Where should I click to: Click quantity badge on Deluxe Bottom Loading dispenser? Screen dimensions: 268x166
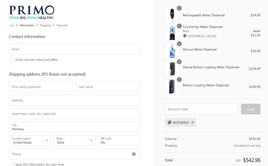179,62
